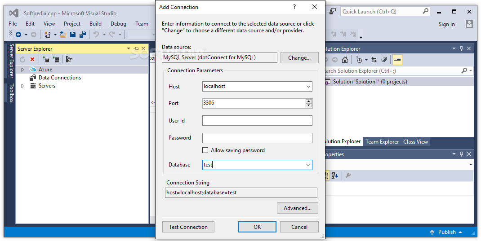The height and width of the screenshot is (241, 481).
Task: Open New Project dropdown arrow
Action: coord(55,35)
